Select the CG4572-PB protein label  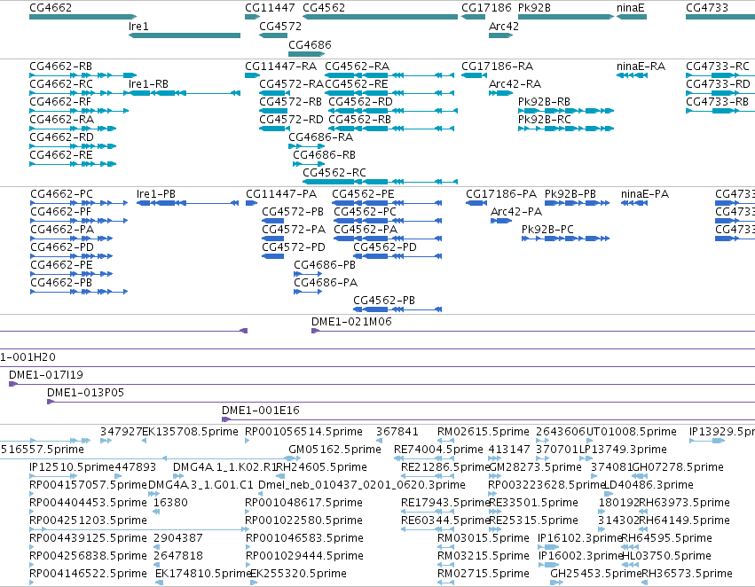click(293, 212)
